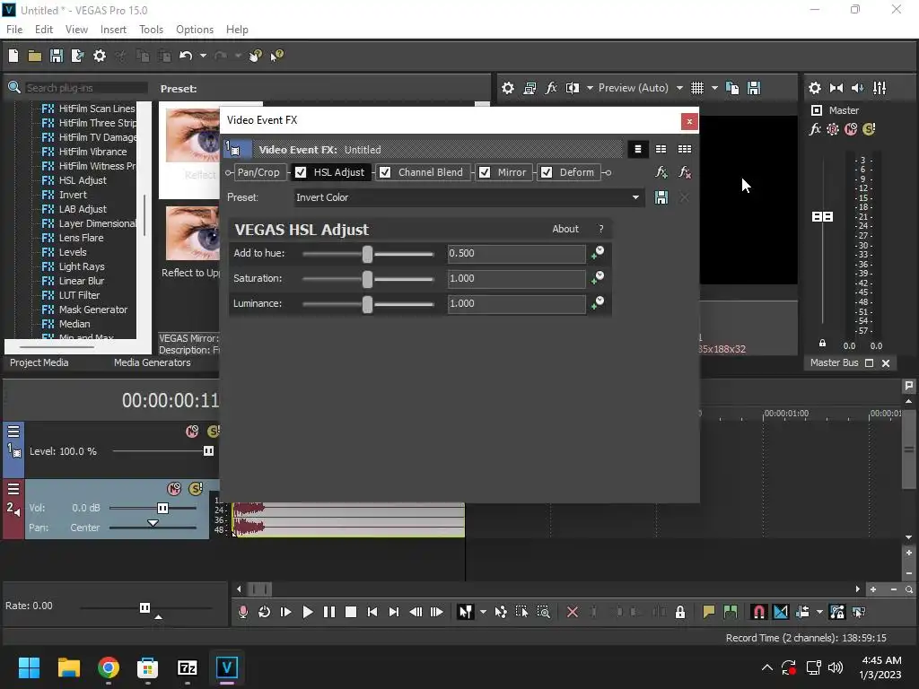Open Master bus audio properties gear
This screenshot has width=919, height=689.
point(815,88)
